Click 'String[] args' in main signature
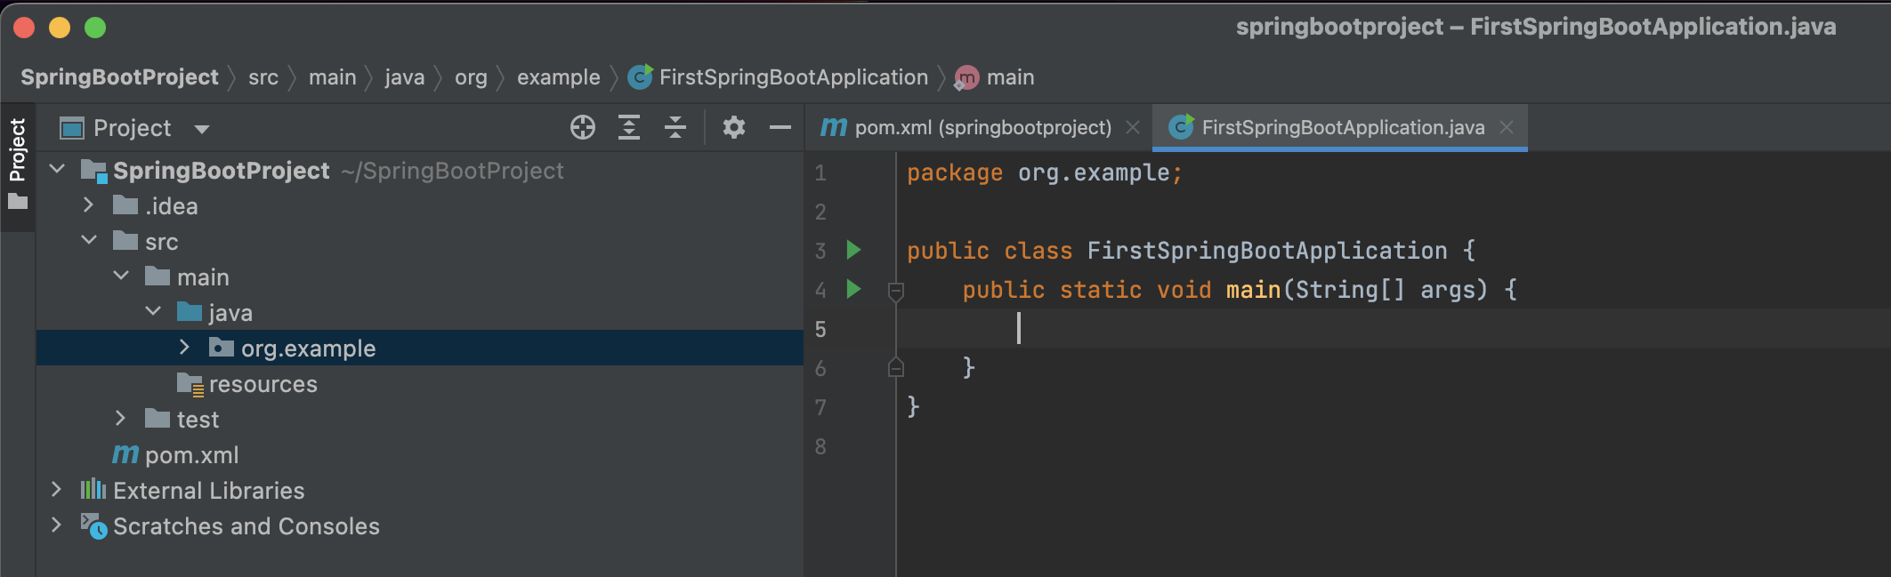This screenshot has width=1891, height=577. point(1391,290)
